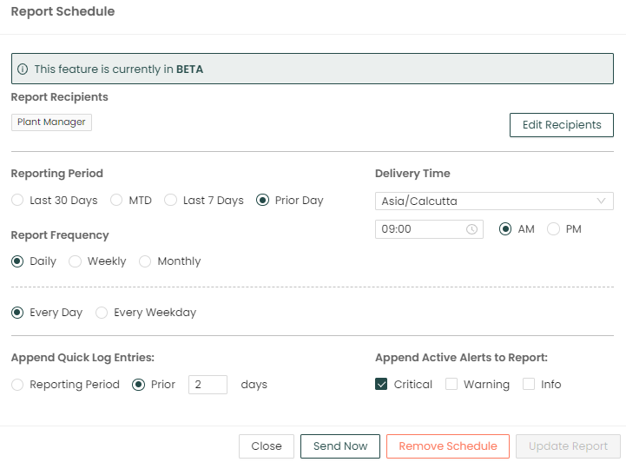Enable the Warning alerts checkbox
Screen dimensions: 626x462
click(451, 384)
